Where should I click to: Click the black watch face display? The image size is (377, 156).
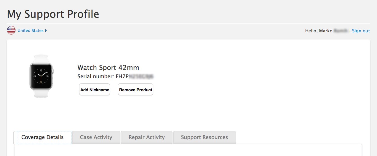point(41,76)
